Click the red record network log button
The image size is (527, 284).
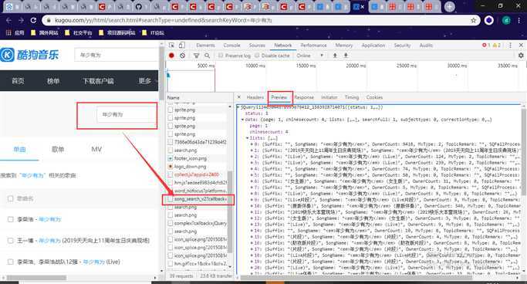tap(171, 56)
